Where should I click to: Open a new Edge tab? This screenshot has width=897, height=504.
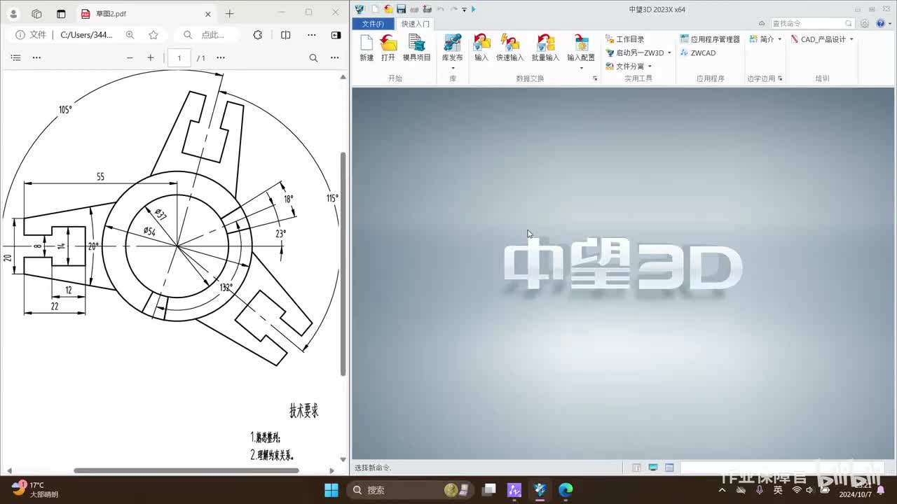pyautogui.click(x=229, y=13)
